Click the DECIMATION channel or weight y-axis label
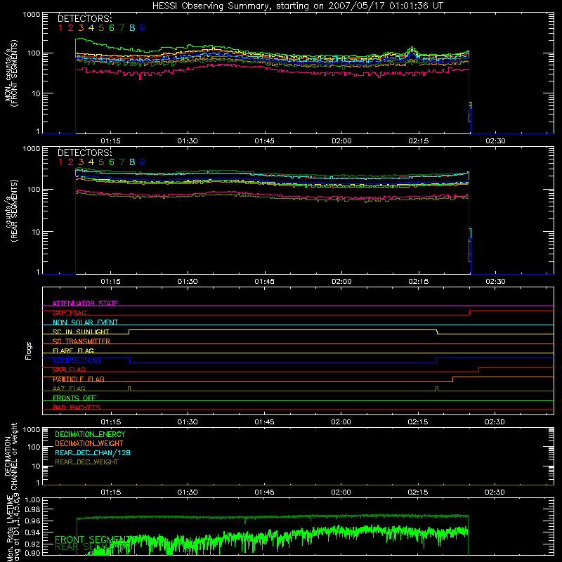This screenshot has height=562, width=562. 11,456
